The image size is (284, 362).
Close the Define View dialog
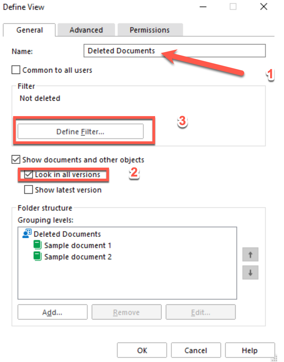click(x=264, y=7)
